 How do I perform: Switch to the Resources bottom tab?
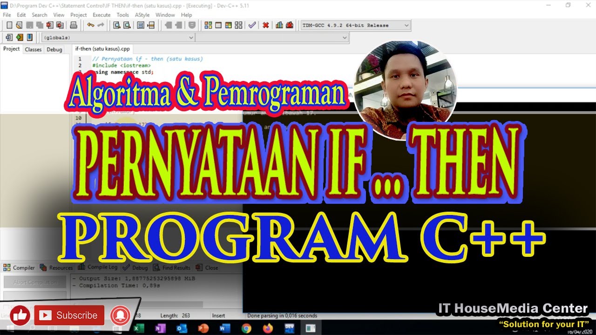pyautogui.click(x=56, y=268)
